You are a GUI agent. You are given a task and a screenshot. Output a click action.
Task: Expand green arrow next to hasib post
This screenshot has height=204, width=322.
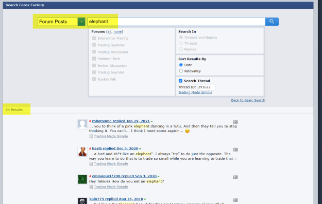(140, 149)
